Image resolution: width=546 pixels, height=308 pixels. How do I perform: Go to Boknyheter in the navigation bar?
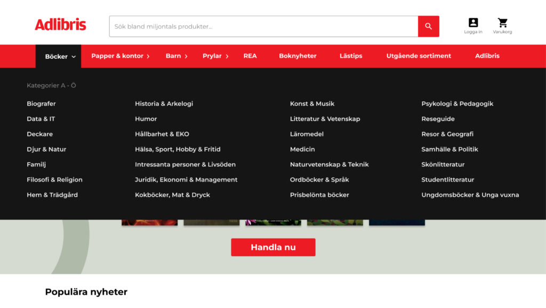(298, 56)
